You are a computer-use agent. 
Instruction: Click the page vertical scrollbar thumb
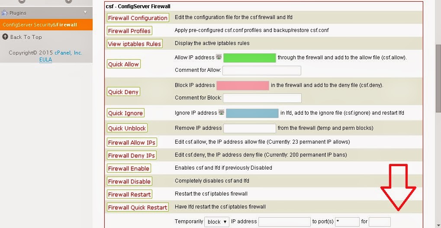(438, 79)
